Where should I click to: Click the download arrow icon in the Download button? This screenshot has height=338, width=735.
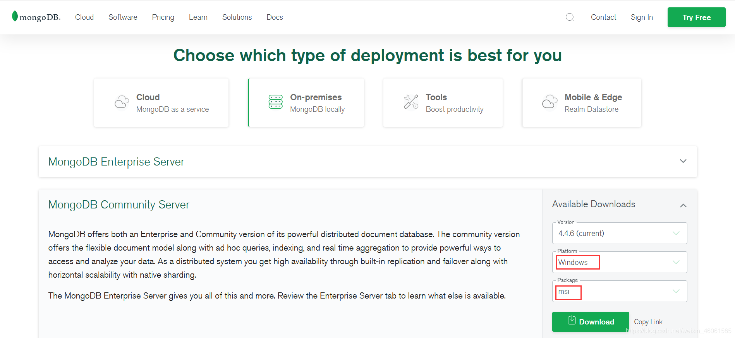[572, 320]
